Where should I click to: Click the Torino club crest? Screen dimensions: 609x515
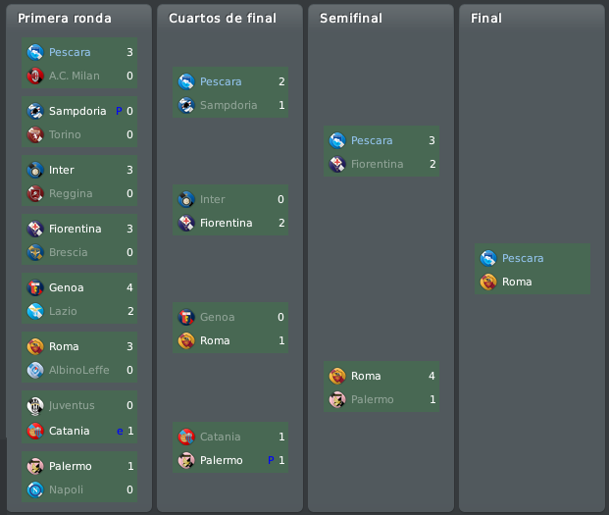35,134
